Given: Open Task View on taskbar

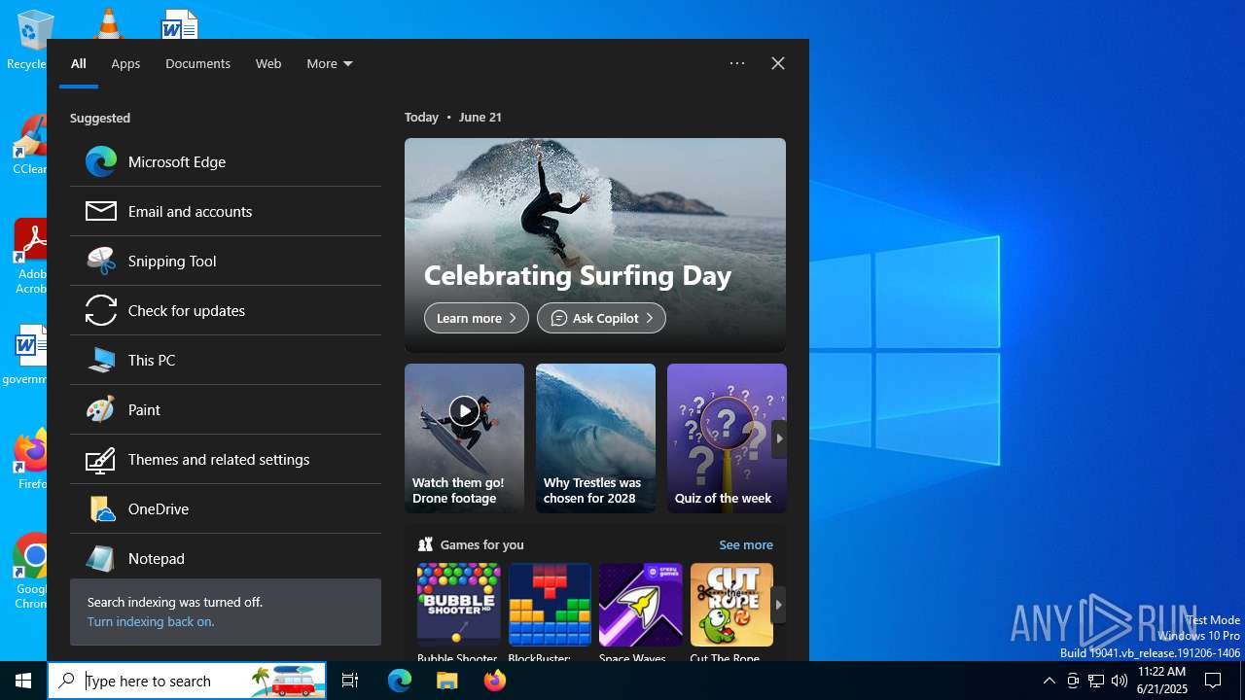Looking at the screenshot, I should coord(350,681).
